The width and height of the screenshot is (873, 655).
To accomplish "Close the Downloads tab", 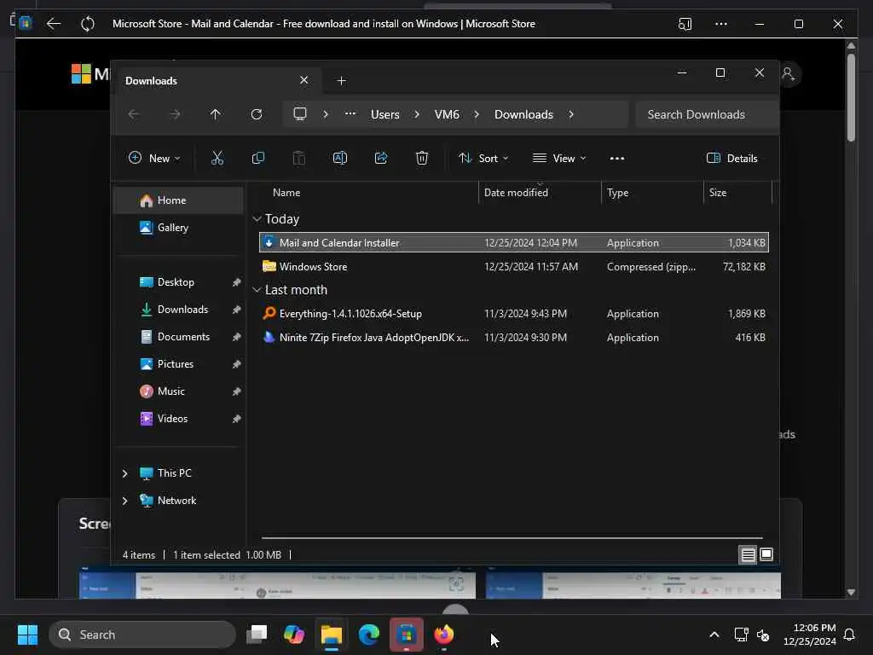I will coord(304,80).
